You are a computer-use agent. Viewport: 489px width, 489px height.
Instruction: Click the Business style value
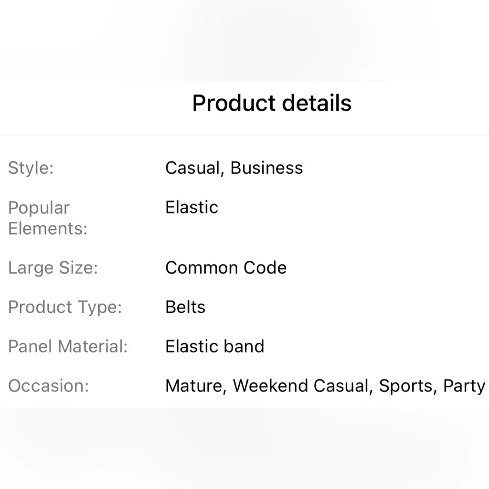tap(266, 168)
